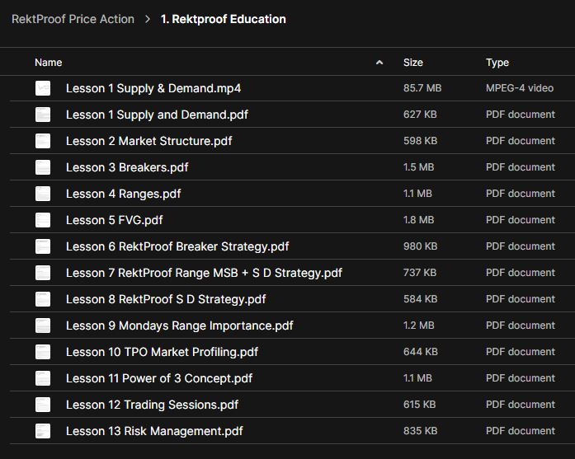
Task: Click the PDF icon beside Lesson 5 FVG
Action: (x=43, y=220)
